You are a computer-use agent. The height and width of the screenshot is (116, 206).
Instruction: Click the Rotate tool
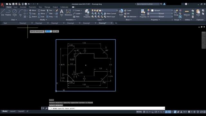pyautogui.click(x=42, y=10)
